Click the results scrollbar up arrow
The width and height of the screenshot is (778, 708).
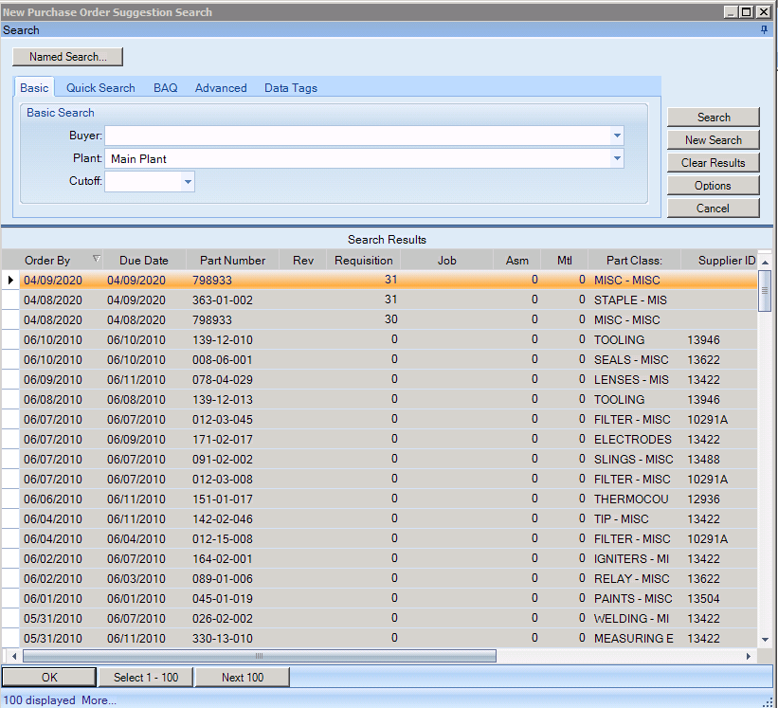pyautogui.click(x=765, y=262)
